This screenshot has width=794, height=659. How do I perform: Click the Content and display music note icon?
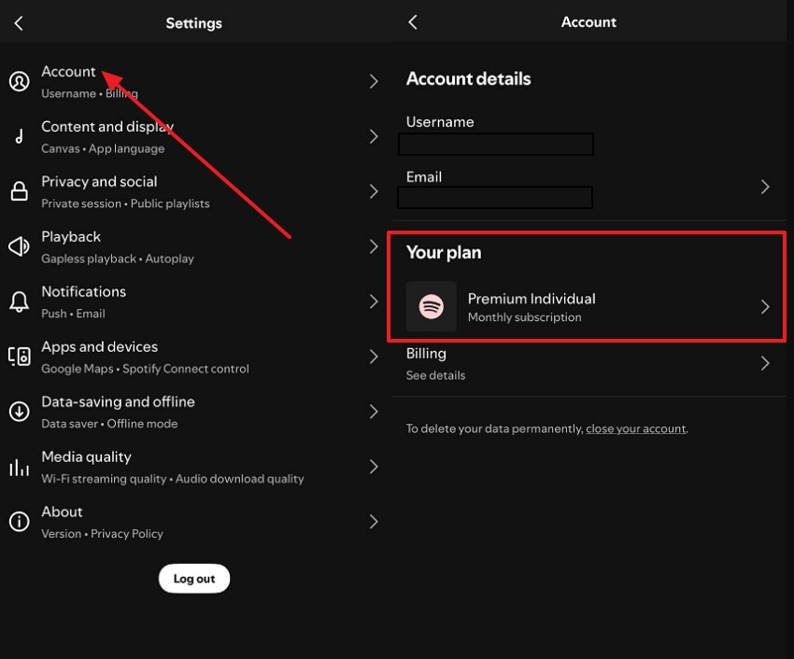coord(19,136)
